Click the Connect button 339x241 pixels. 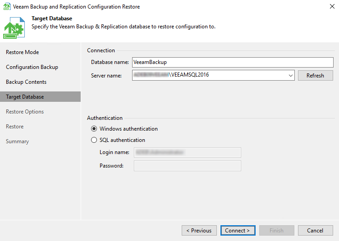238,231
